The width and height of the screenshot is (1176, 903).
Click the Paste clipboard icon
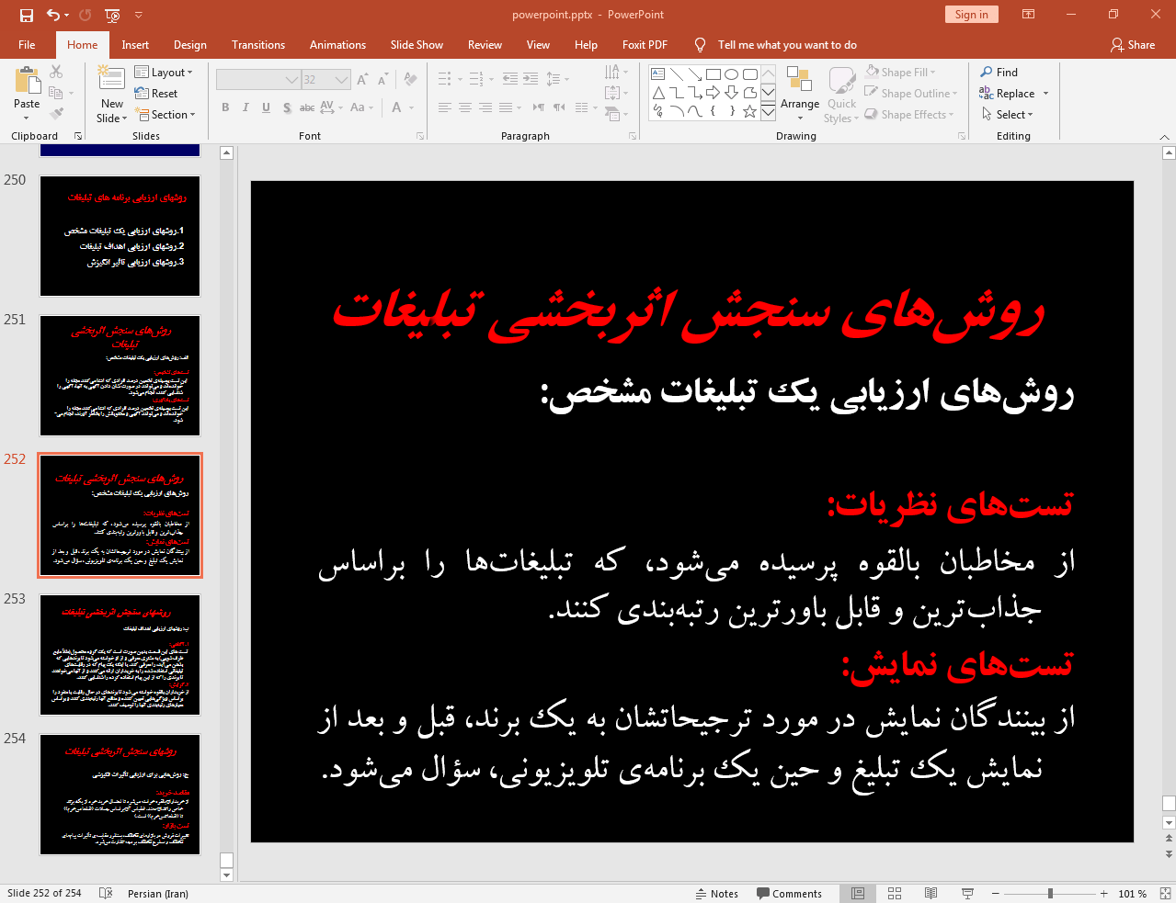(27, 81)
